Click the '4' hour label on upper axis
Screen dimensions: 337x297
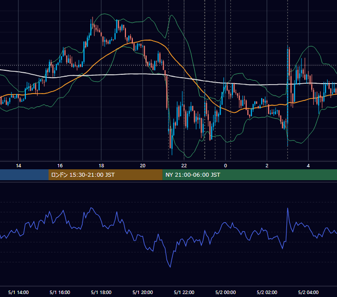click(308, 166)
